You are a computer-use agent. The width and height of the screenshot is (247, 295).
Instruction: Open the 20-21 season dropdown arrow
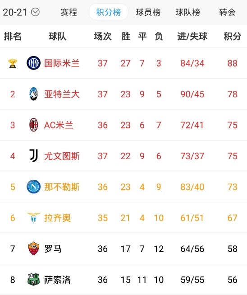[35, 12]
